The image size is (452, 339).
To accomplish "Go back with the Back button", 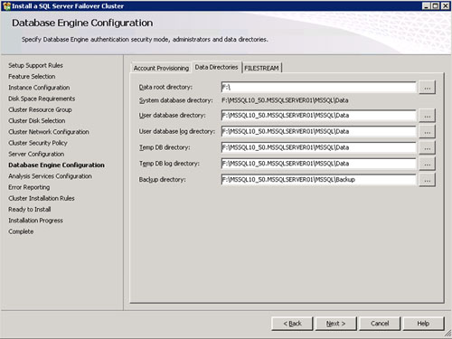I will 292,324.
